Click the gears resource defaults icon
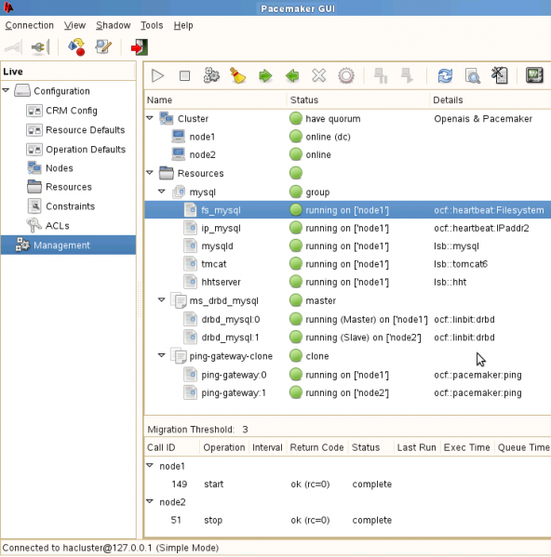 (x=211, y=75)
